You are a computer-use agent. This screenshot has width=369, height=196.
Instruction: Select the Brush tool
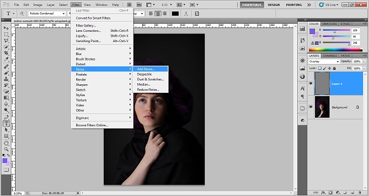(6, 73)
